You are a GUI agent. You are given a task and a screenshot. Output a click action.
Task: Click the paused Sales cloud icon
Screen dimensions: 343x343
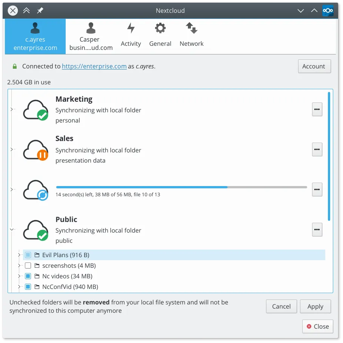(35, 149)
